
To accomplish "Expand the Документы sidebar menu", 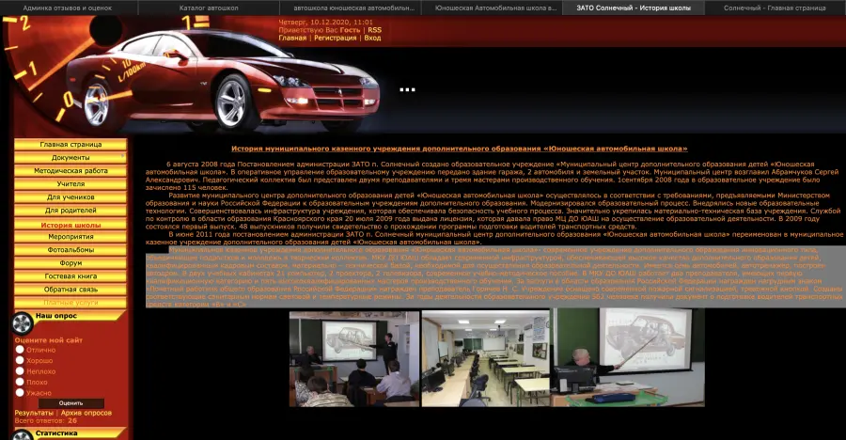I will pos(70,158).
